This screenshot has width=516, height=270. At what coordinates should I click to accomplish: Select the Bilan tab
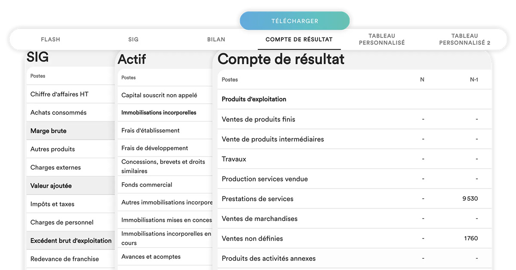point(216,40)
